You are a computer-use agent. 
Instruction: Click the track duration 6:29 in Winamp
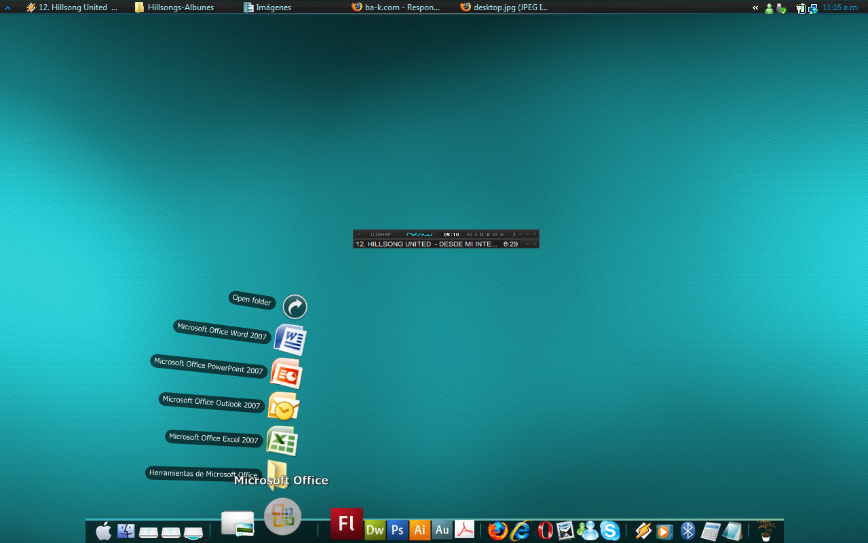pyautogui.click(x=510, y=244)
